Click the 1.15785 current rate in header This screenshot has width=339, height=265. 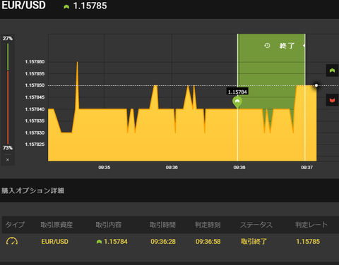(90, 6)
